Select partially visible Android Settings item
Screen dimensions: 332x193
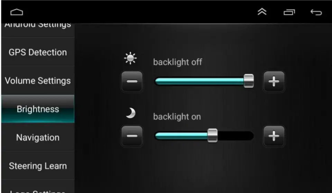[x=38, y=30]
